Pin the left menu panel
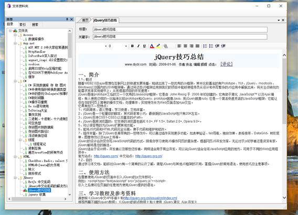The width and height of the screenshot is (298, 215). tap(67, 19)
